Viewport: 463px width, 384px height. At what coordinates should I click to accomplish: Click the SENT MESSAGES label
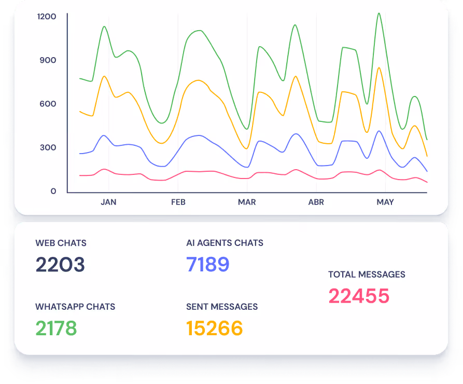222,307
